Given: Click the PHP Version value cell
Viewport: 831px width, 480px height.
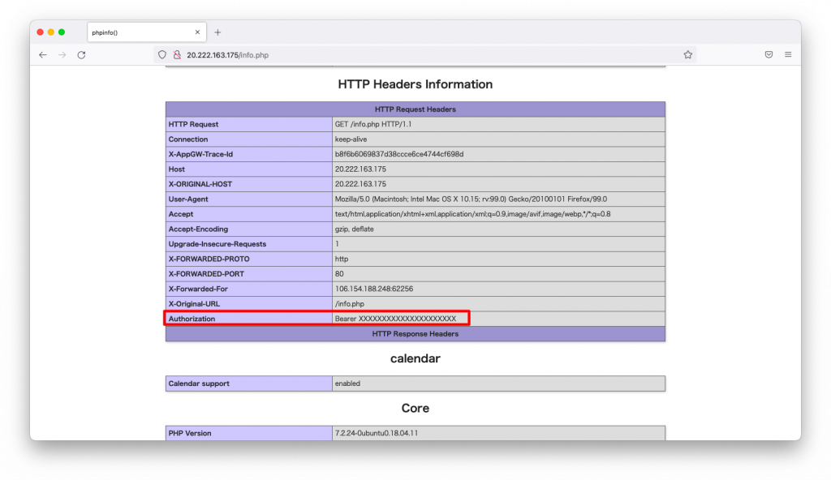Looking at the screenshot, I should click(x=377, y=433).
